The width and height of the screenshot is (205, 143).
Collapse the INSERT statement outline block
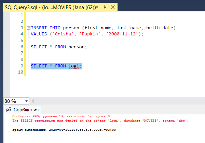28,28
